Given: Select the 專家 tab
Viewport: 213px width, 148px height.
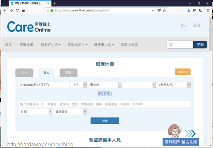Looking at the screenshot, I should pyautogui.click(x=47, y=73).
